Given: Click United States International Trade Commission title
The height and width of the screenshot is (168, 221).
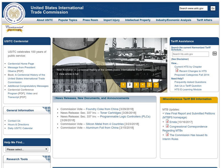Looking at the screenshot, I should [x=57, y=10].
